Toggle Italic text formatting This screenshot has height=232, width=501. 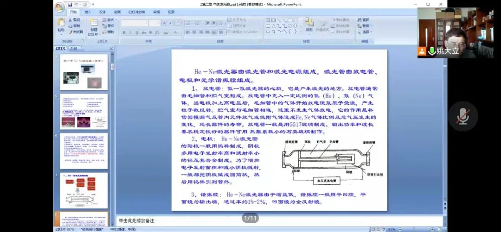130,32
